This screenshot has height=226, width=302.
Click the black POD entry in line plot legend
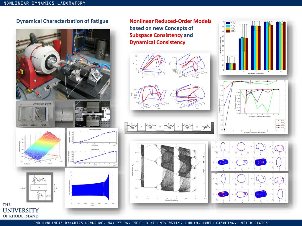pos(280,128)
